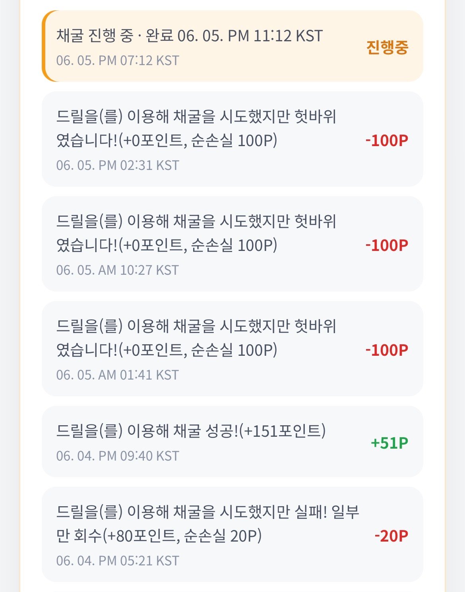Click the timestamp 06. 05. AM 10:27 KST
The image size is (465, 592).
pos(117,270)
